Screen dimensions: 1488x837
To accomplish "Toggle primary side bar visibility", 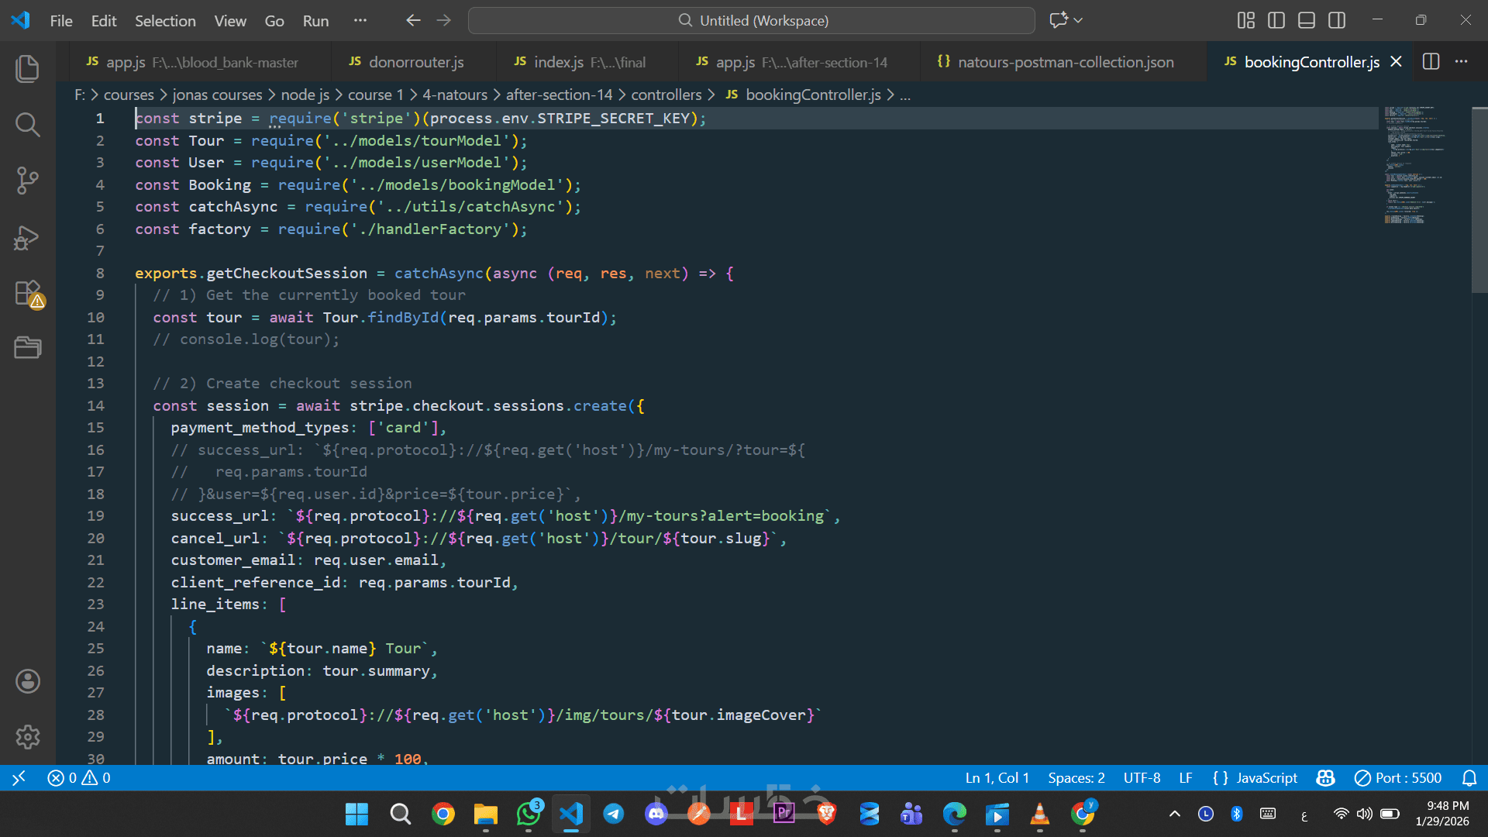I will pyautogui.click(x=1276, y=21).
